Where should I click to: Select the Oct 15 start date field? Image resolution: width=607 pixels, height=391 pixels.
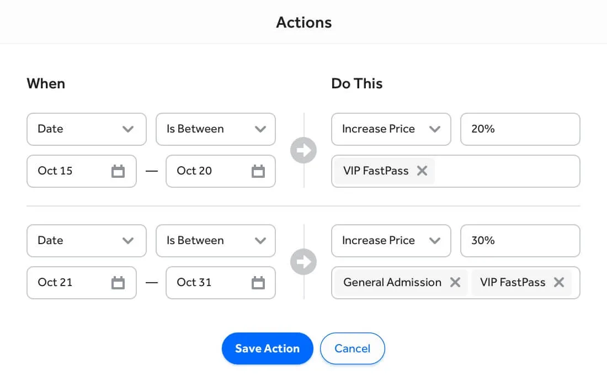(81, 171)
